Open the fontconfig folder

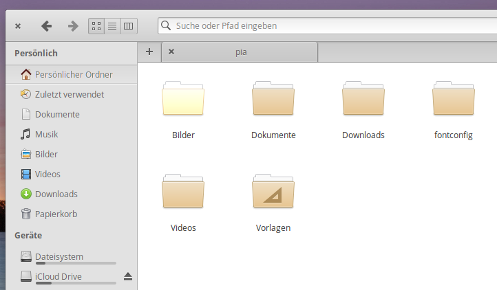[453, 98]
